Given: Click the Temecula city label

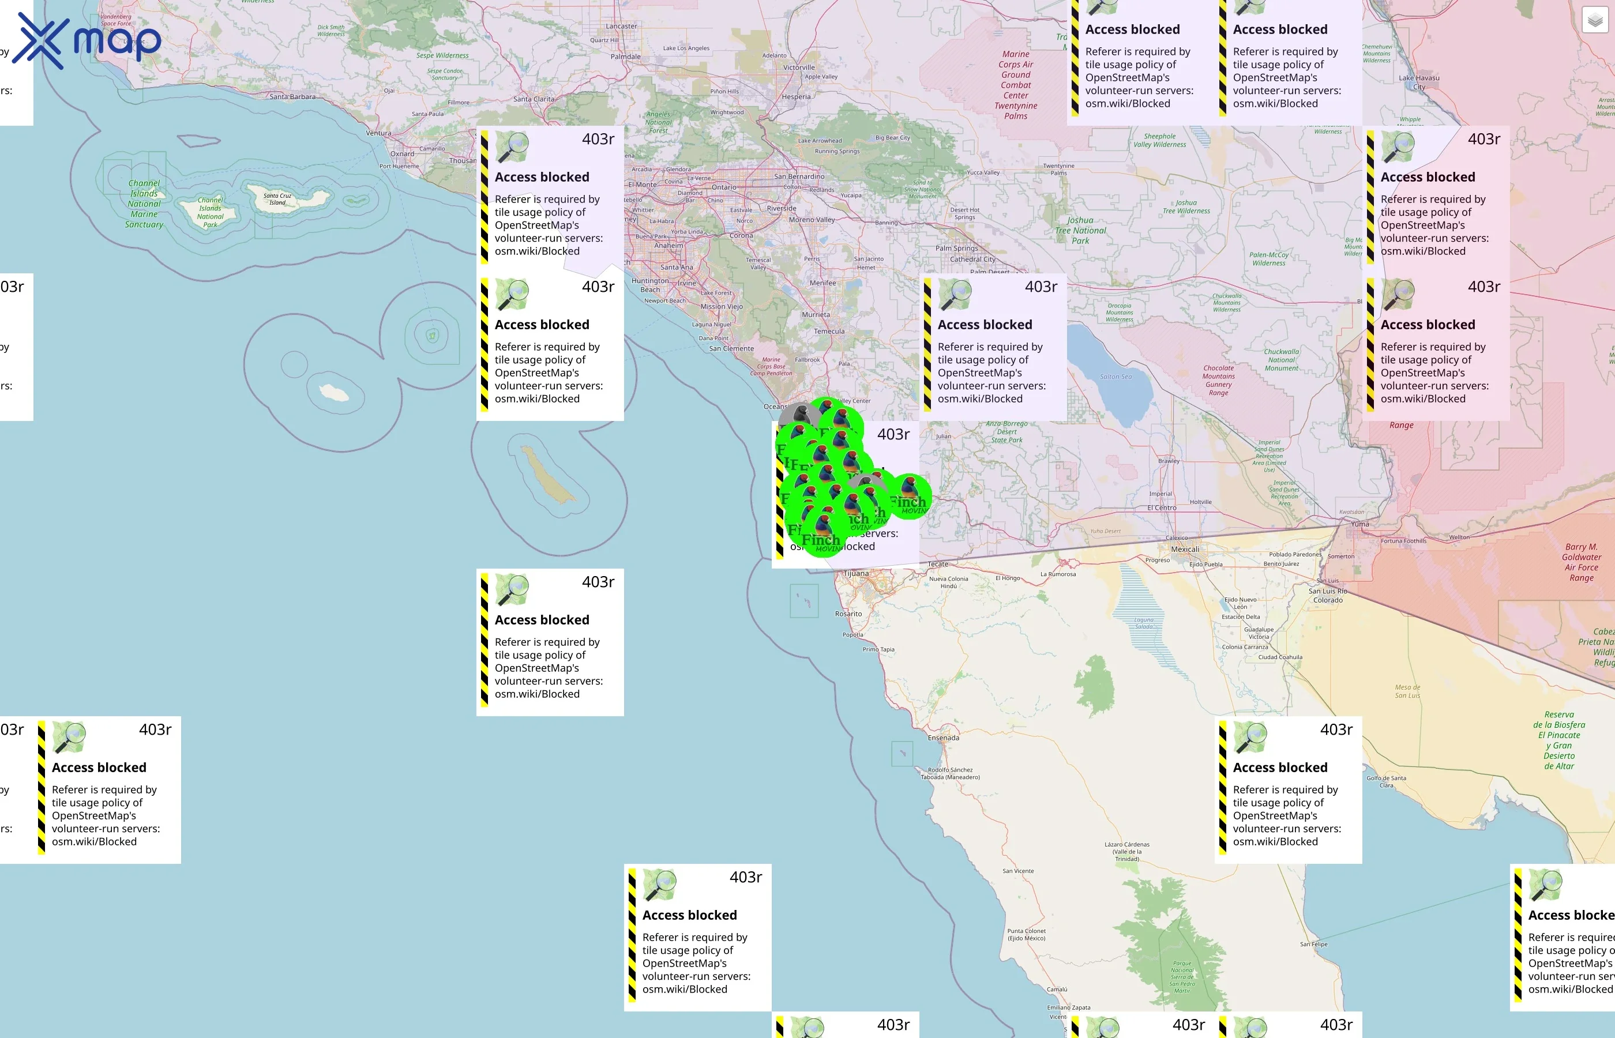Looking at the screenshot, I should click(829, 331).
